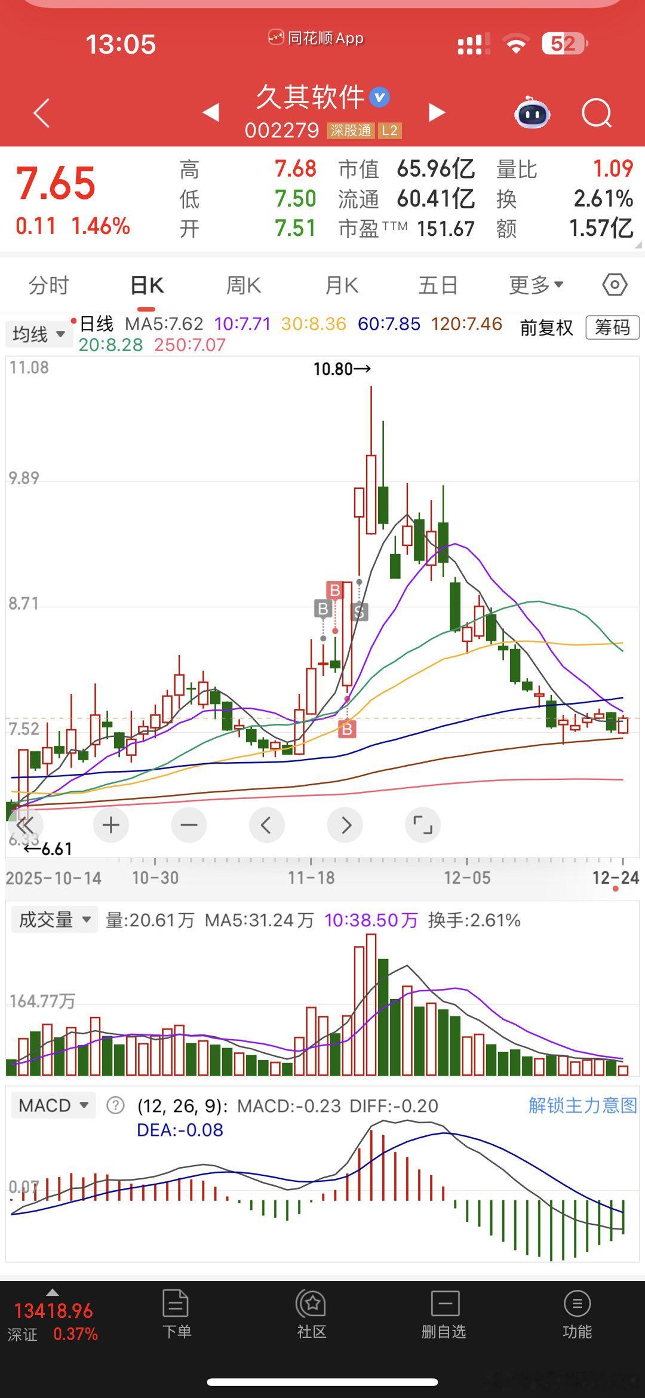
Task: Tap the battery indicator showing 52
Action: (564, 44)
